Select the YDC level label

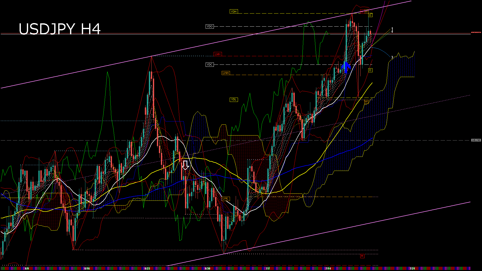(209, 64)
